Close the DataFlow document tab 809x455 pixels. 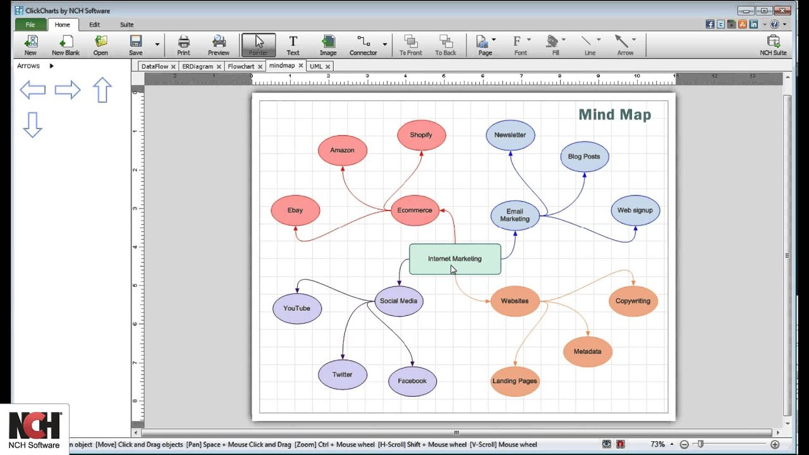tap(173, 66)
